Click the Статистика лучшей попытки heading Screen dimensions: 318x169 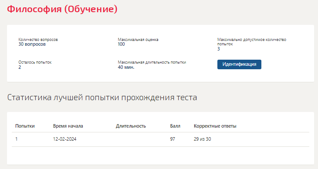[x=102, y=98]
